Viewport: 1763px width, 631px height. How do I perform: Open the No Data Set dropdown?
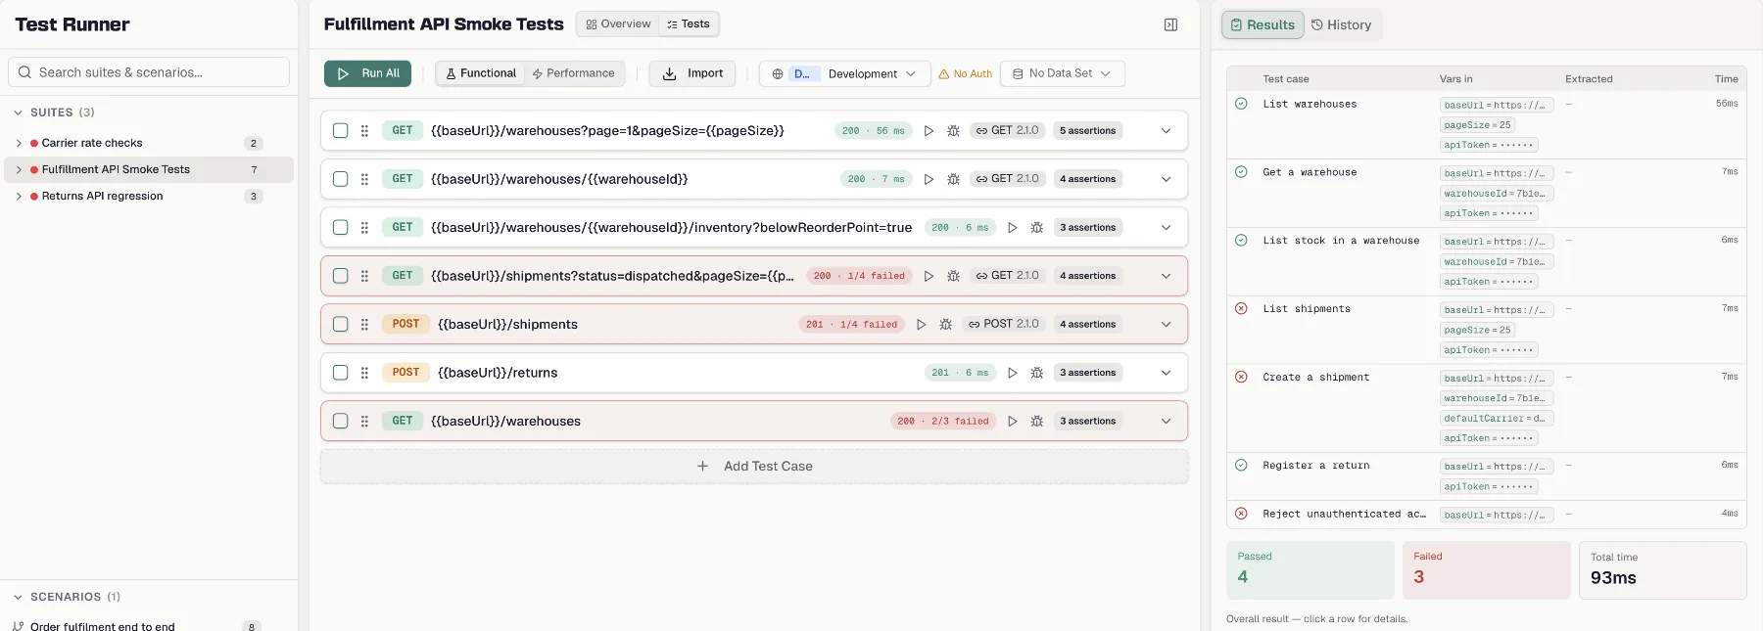click(x=1062, y=73)
